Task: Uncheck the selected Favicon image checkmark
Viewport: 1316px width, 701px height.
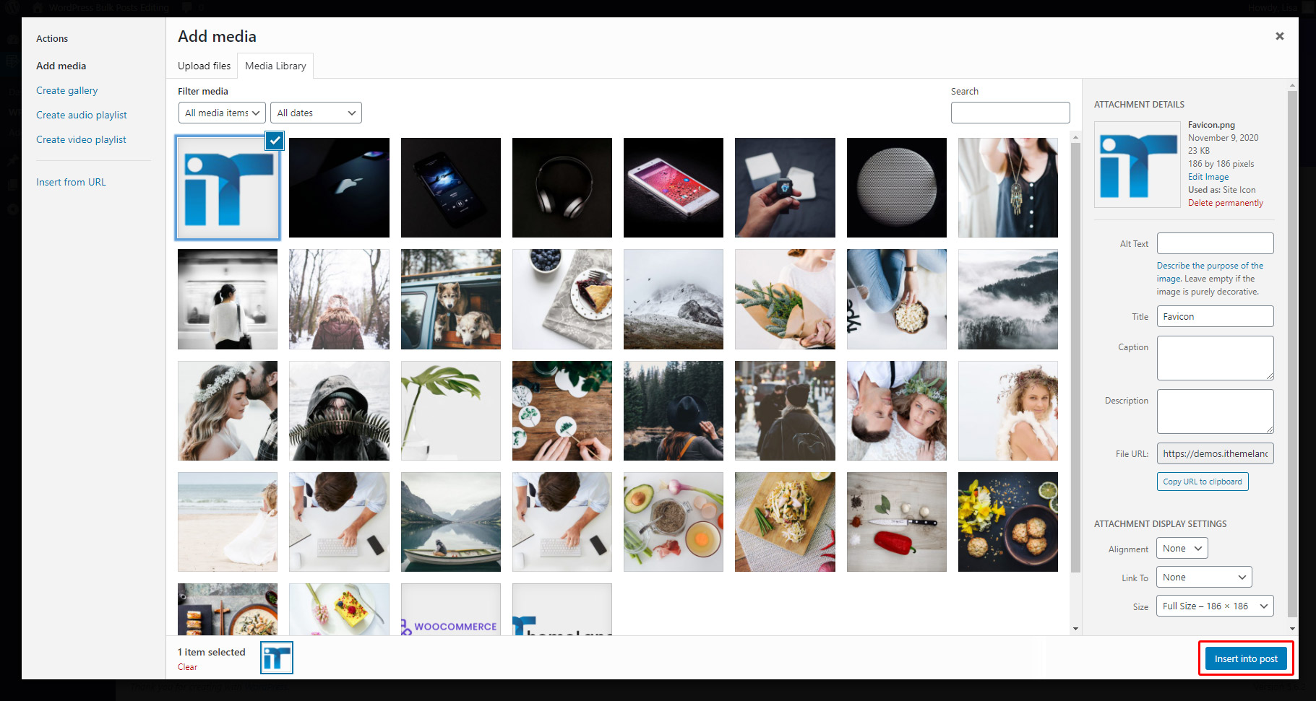Action: 275,141
